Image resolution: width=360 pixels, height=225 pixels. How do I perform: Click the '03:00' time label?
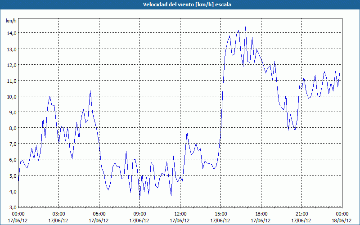tap(58, 214)
